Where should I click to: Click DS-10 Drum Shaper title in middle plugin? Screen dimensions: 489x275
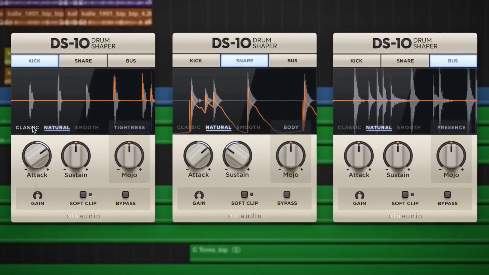tap(244, 43)
